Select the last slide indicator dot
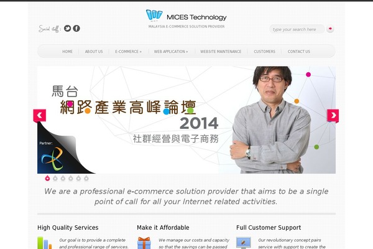Image resolution: width=373 pixels, height=249 pixels. tap(86, 178)
